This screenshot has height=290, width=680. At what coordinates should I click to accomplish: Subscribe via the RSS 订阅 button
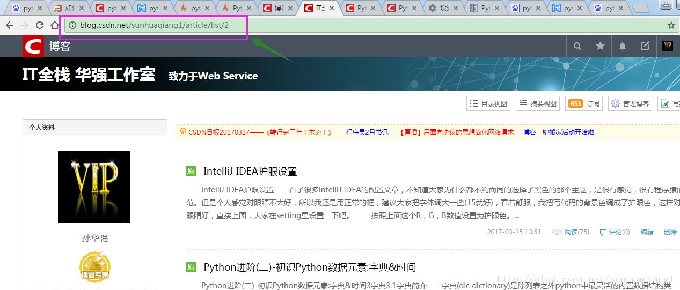click(584, 103)
